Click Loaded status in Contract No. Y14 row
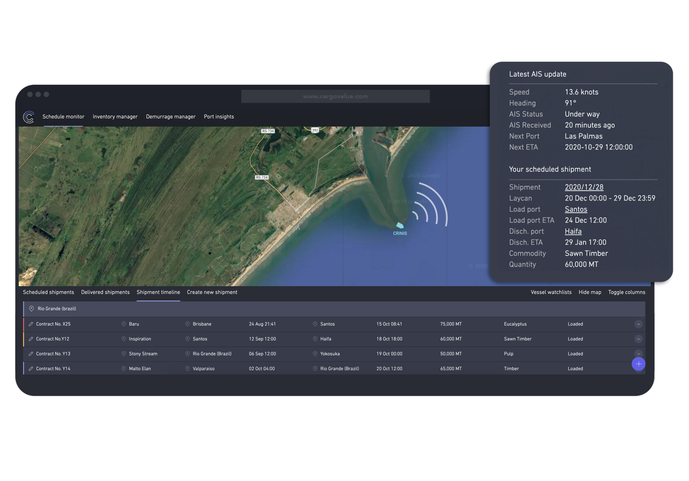The height and width of the screenshot is (481, 689). (x=575, y=368)
